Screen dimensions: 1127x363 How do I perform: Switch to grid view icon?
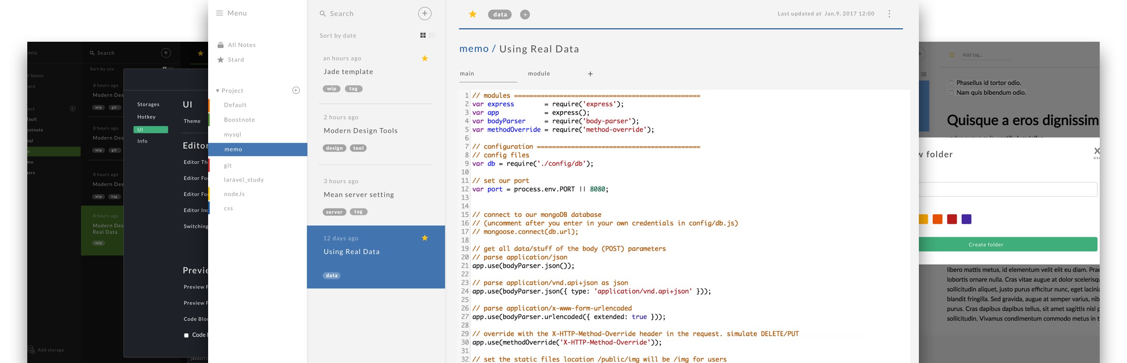pos(423,35)
